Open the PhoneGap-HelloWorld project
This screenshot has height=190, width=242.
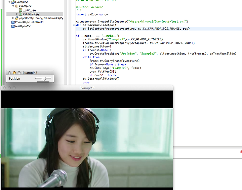[x=29, y=22]
